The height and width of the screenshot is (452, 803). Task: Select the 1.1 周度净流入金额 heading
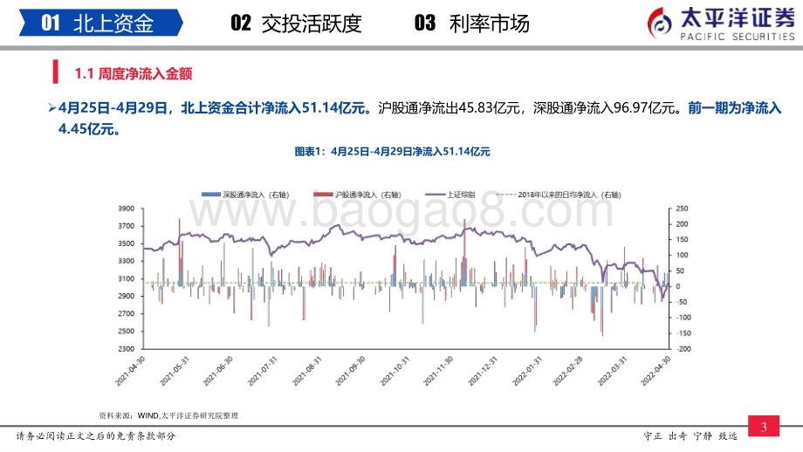(134, 73)
